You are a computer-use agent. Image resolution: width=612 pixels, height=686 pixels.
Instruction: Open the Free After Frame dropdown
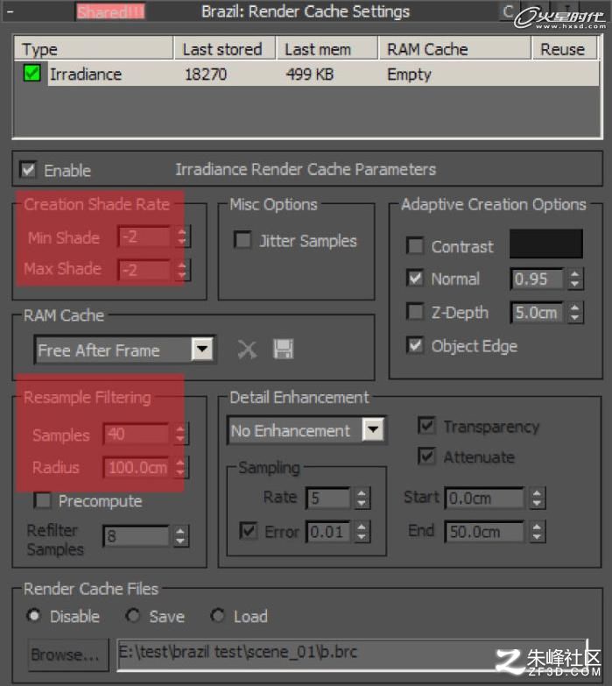(x=202, y=349)
